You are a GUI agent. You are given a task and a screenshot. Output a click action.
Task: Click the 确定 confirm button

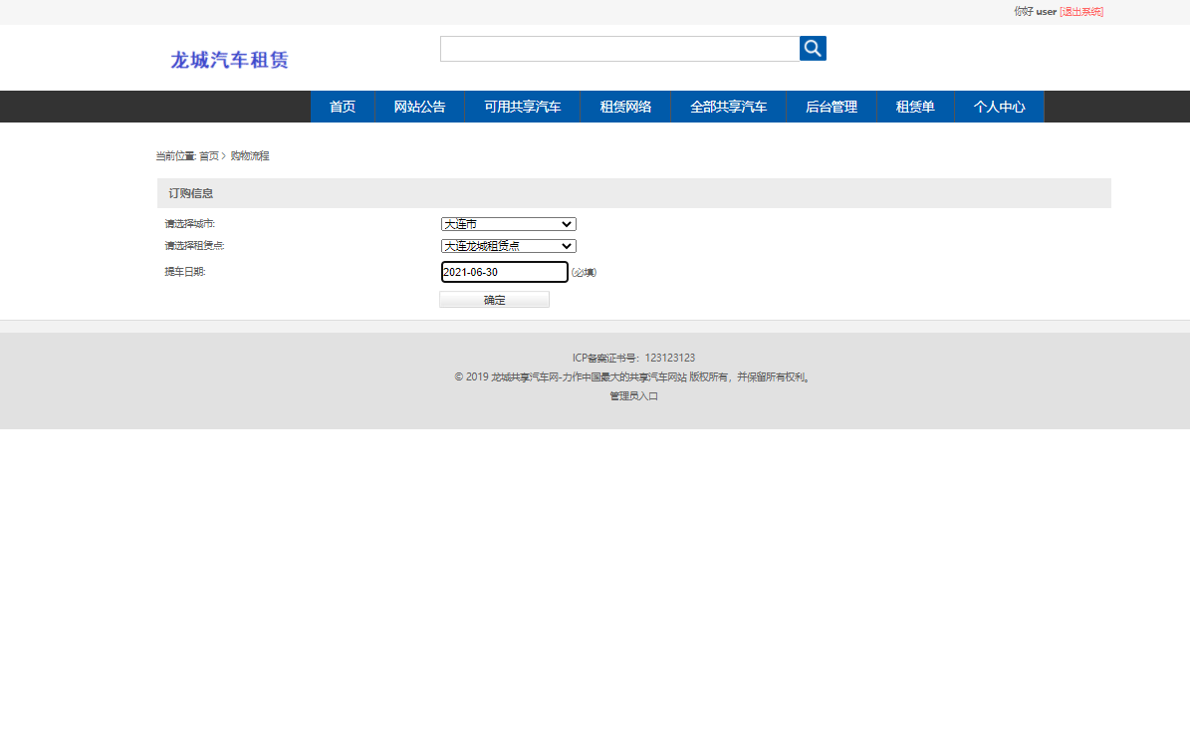click(x=494, y=298)
